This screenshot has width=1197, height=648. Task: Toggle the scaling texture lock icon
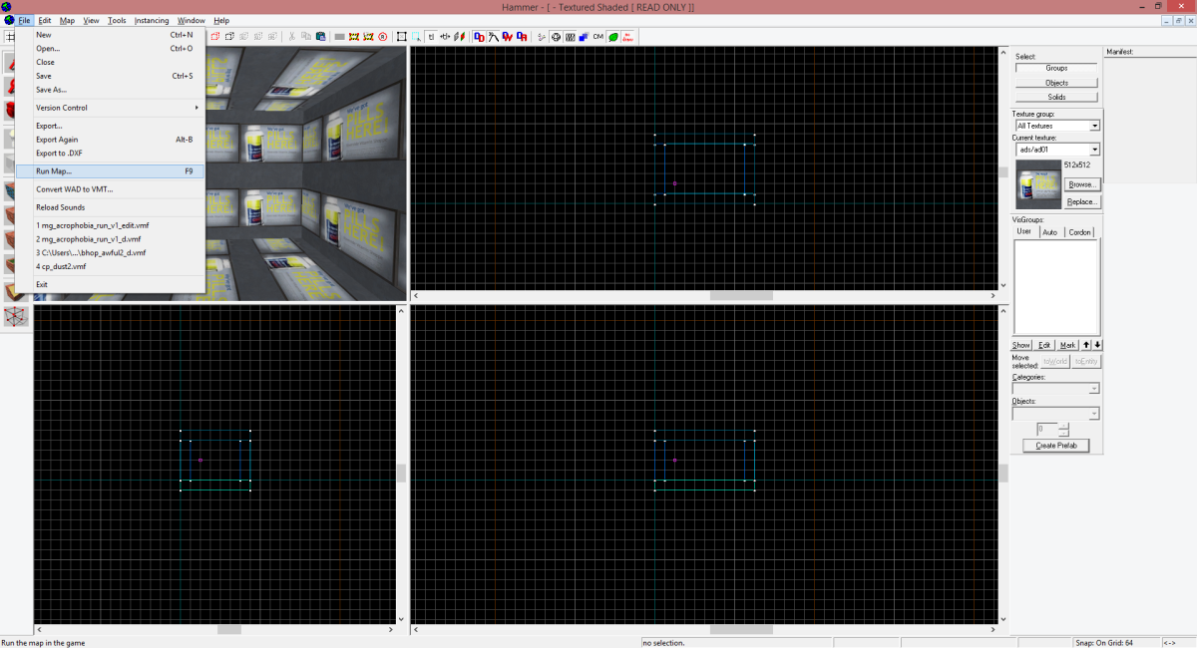(445, 37)
